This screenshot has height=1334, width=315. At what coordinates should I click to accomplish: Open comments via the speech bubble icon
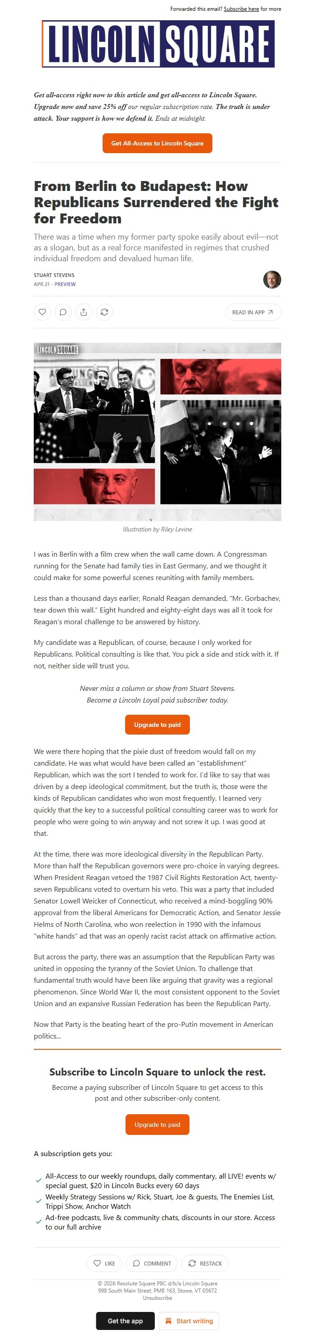click(x=63, y=312)
